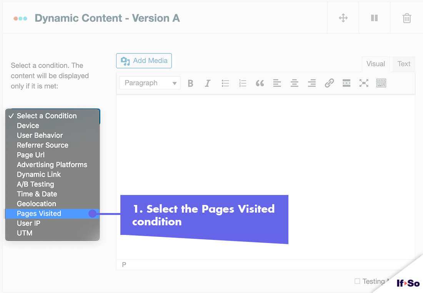Insert a bulleted list
This screenshot has height=293, width=423.
pyautogui.click(x=225, y=83)
